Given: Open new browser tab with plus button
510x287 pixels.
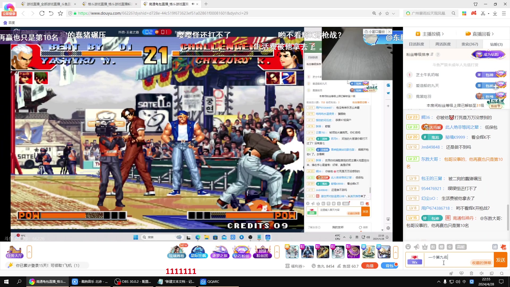Looking at the screenshot, I should click(206, 4).
